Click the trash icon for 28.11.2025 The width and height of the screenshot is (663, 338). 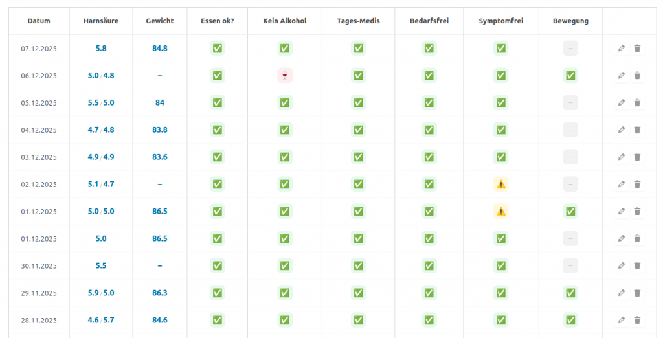pos(637,320)
